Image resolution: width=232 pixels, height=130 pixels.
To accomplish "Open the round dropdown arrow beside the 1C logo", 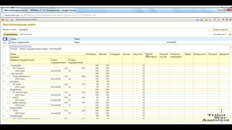I will click(x=7, y=19).
